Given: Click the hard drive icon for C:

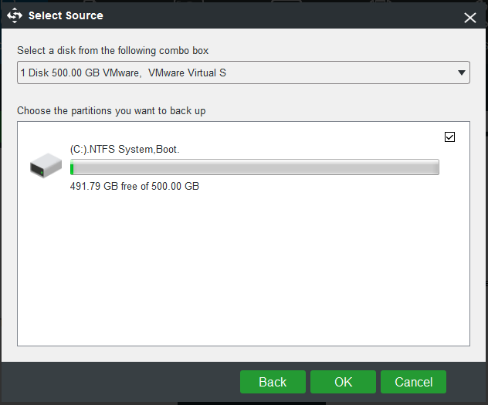Looking at the screenshot, I should tap(46, 165).
